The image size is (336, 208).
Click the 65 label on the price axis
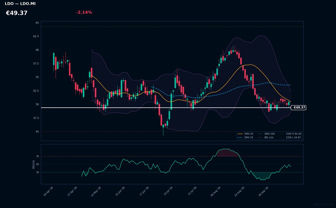[x=37, y=23]
